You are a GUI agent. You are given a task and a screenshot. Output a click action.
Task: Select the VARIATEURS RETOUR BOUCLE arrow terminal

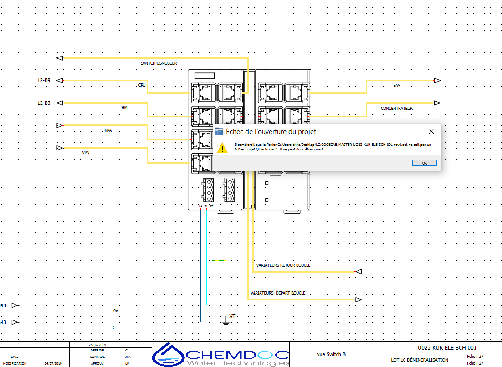pos(358,272)
